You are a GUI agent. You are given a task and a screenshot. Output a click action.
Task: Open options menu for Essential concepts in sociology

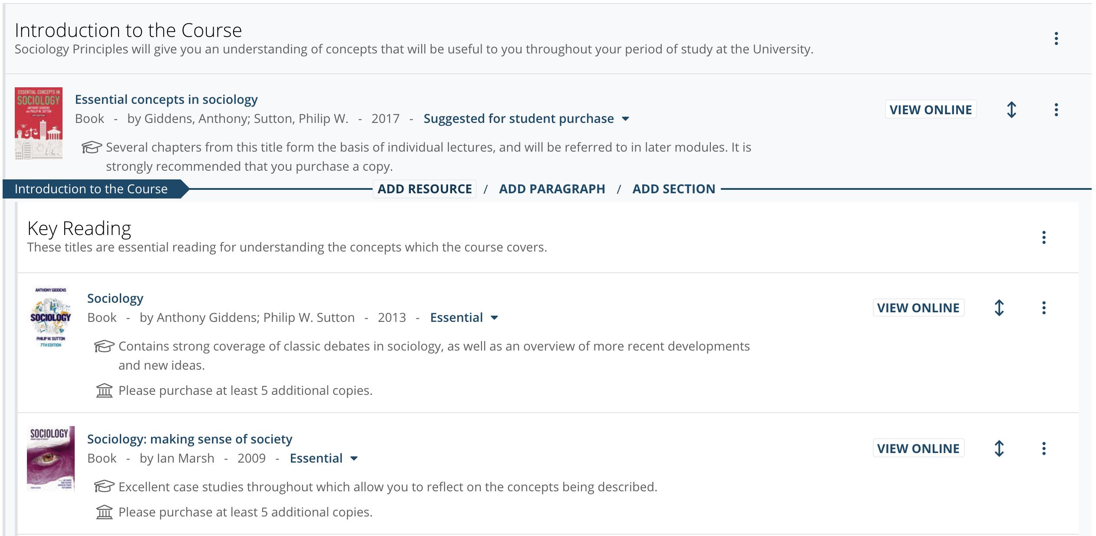pos(1056,110)
